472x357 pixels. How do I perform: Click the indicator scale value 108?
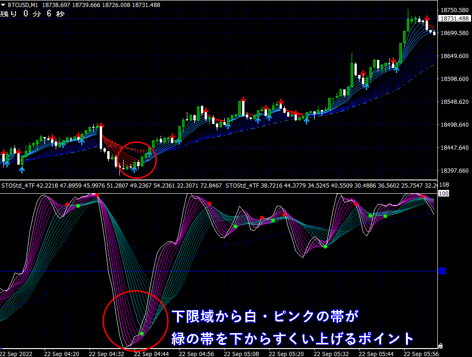click(x=444, y=185)
